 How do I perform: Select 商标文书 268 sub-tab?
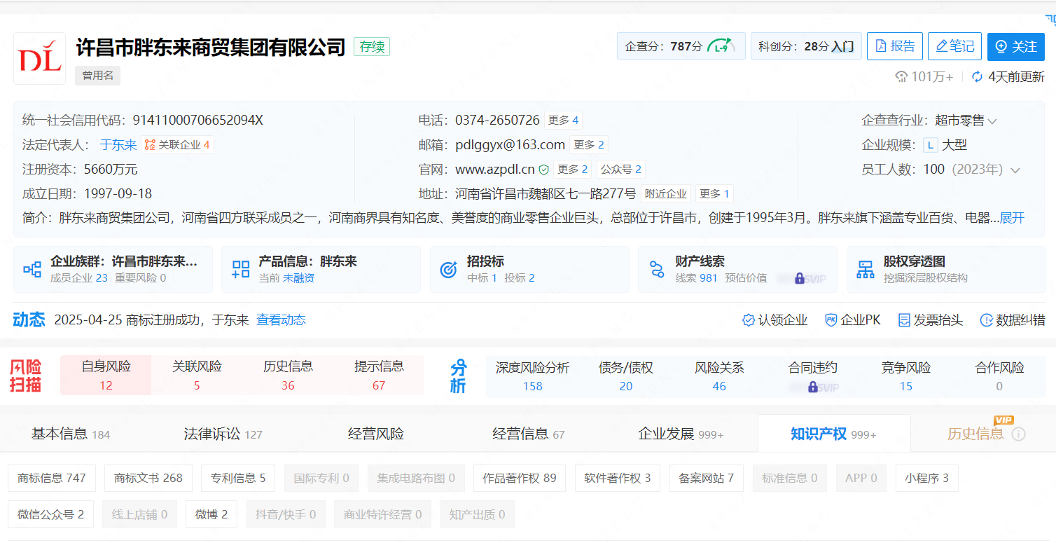click(148, 478)
